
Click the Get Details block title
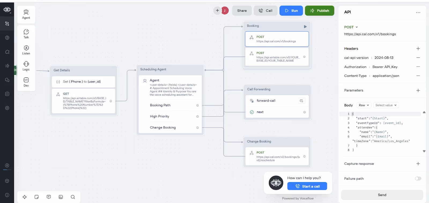(62, 70)
